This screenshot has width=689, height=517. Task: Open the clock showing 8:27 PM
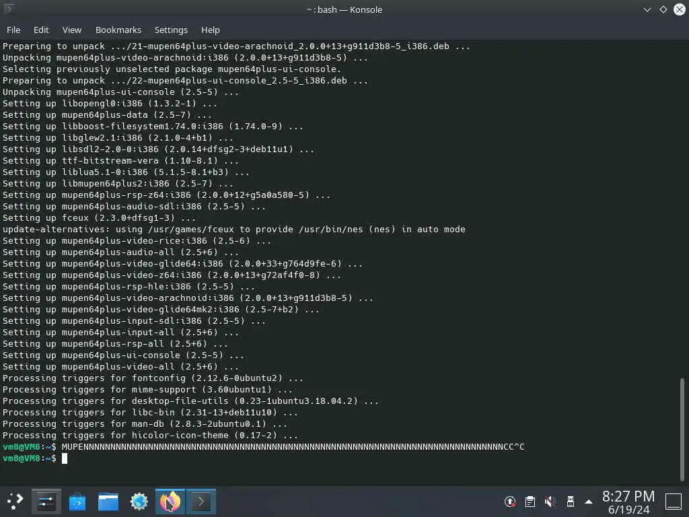tap(628, 502)
